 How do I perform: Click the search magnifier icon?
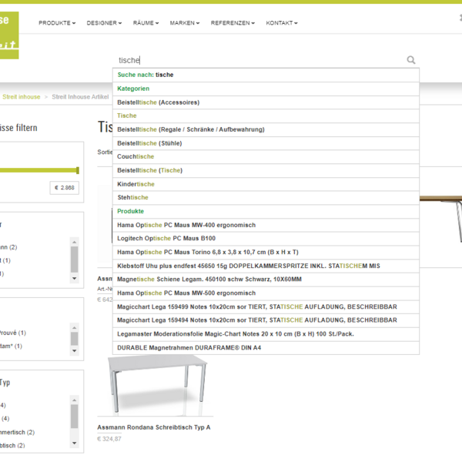(x=411, y=60)
